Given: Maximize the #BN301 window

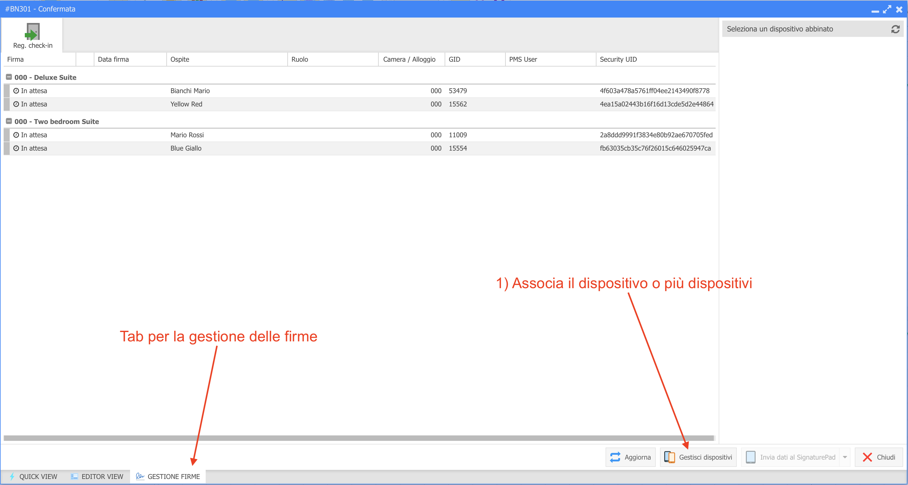Looking at the screenshot, I should point(887,9).
